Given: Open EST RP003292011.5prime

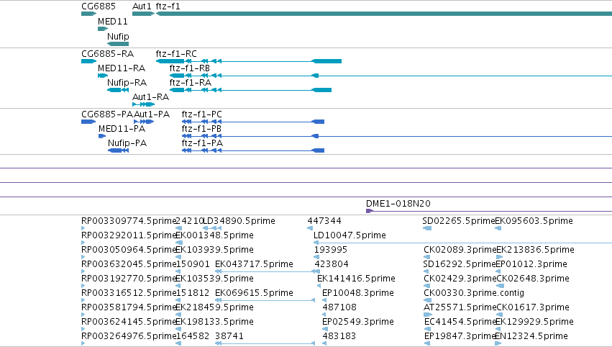Looking at the screenshot, I should tap(129, 235).
